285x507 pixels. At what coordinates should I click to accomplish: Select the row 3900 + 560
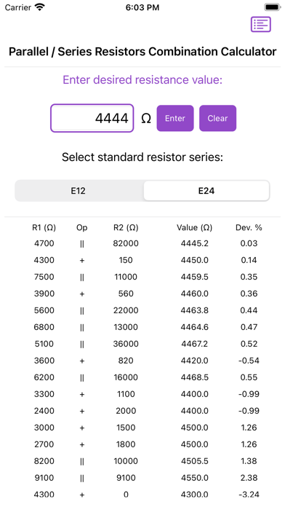click(x=142, y=294)
